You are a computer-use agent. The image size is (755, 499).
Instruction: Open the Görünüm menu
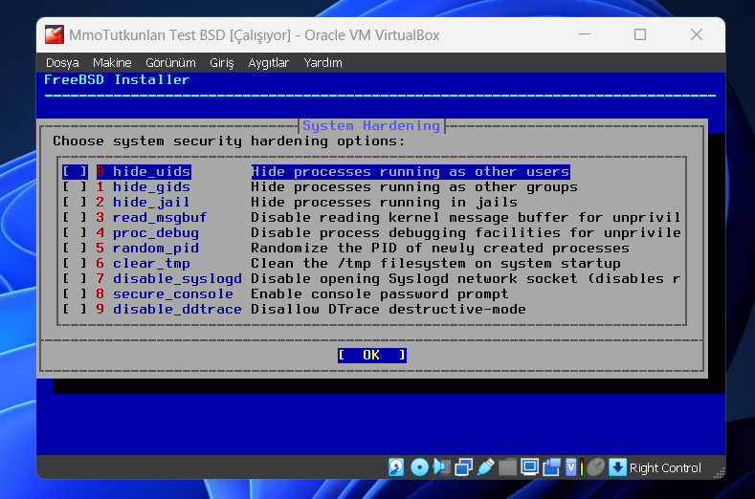pos(170,63)
